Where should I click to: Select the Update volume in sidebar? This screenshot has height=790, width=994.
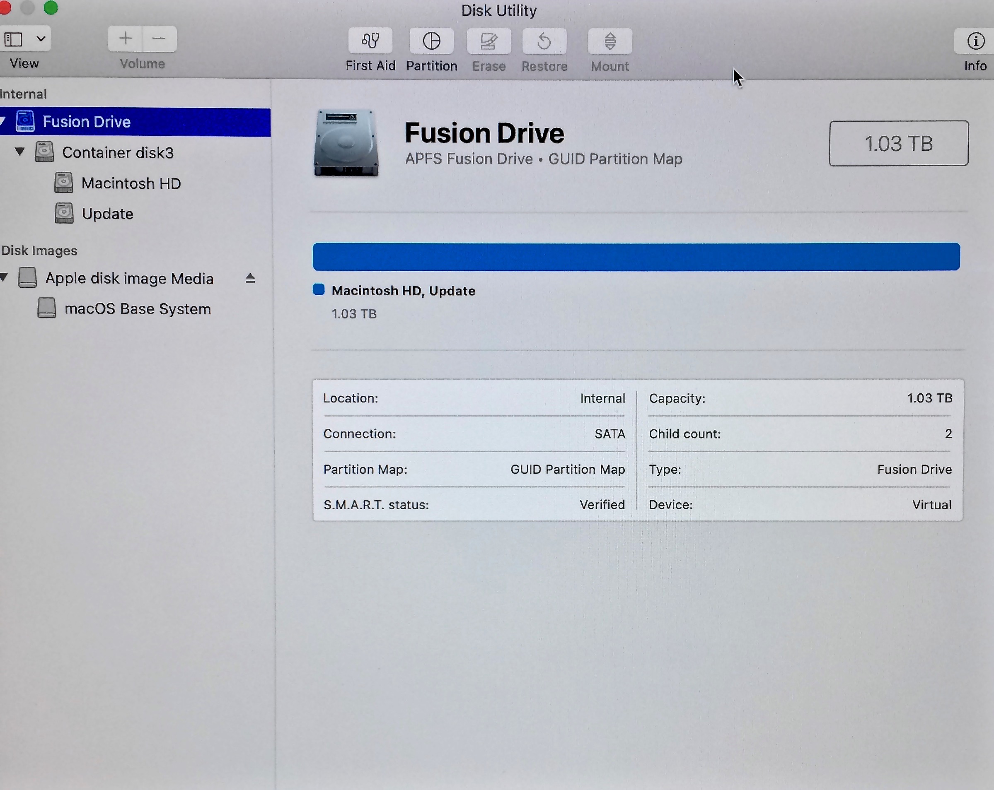(x=107, y=214)
